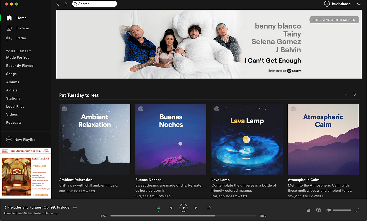Open the Atmospheric Calm playlist cover

point(323,139)
